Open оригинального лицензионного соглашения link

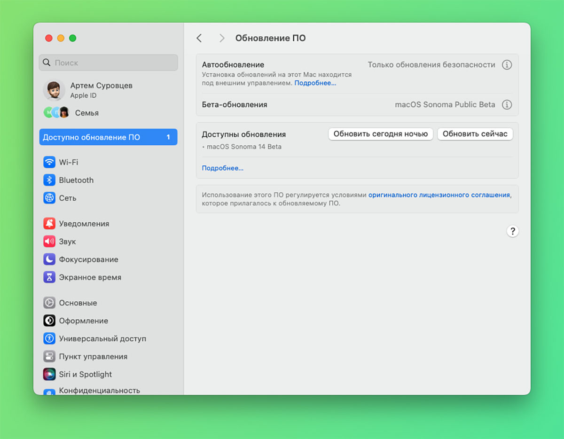pos(439,195)
